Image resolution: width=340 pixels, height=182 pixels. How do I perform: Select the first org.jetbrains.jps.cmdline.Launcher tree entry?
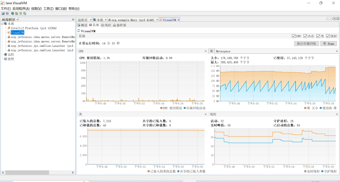tap(42, 46)
